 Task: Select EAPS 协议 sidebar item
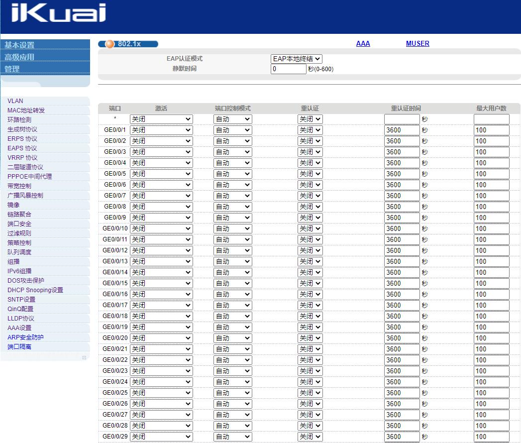click(22, 148)
